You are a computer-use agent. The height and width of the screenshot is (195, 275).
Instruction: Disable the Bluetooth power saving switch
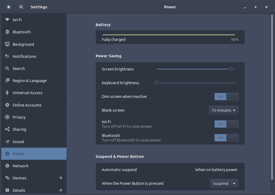click(x=227, y=138)
